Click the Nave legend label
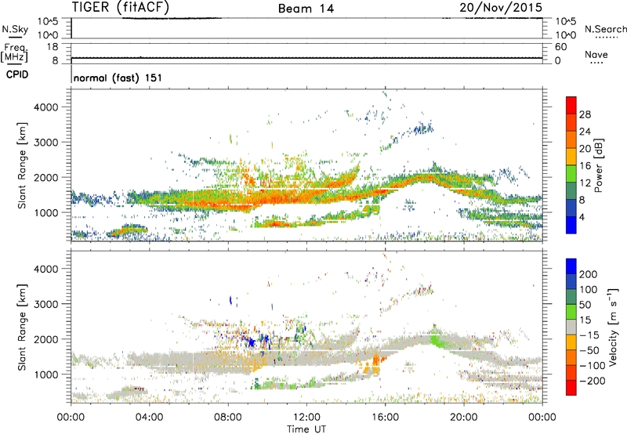This screenshot has height=434, width=627. click(x=596, y=55)
